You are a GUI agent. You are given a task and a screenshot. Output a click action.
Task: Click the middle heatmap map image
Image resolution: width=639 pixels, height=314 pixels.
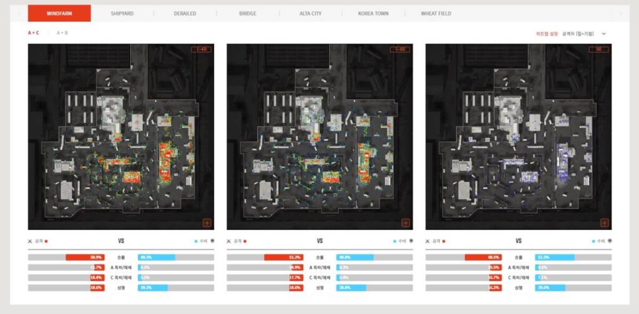(319, 137)
